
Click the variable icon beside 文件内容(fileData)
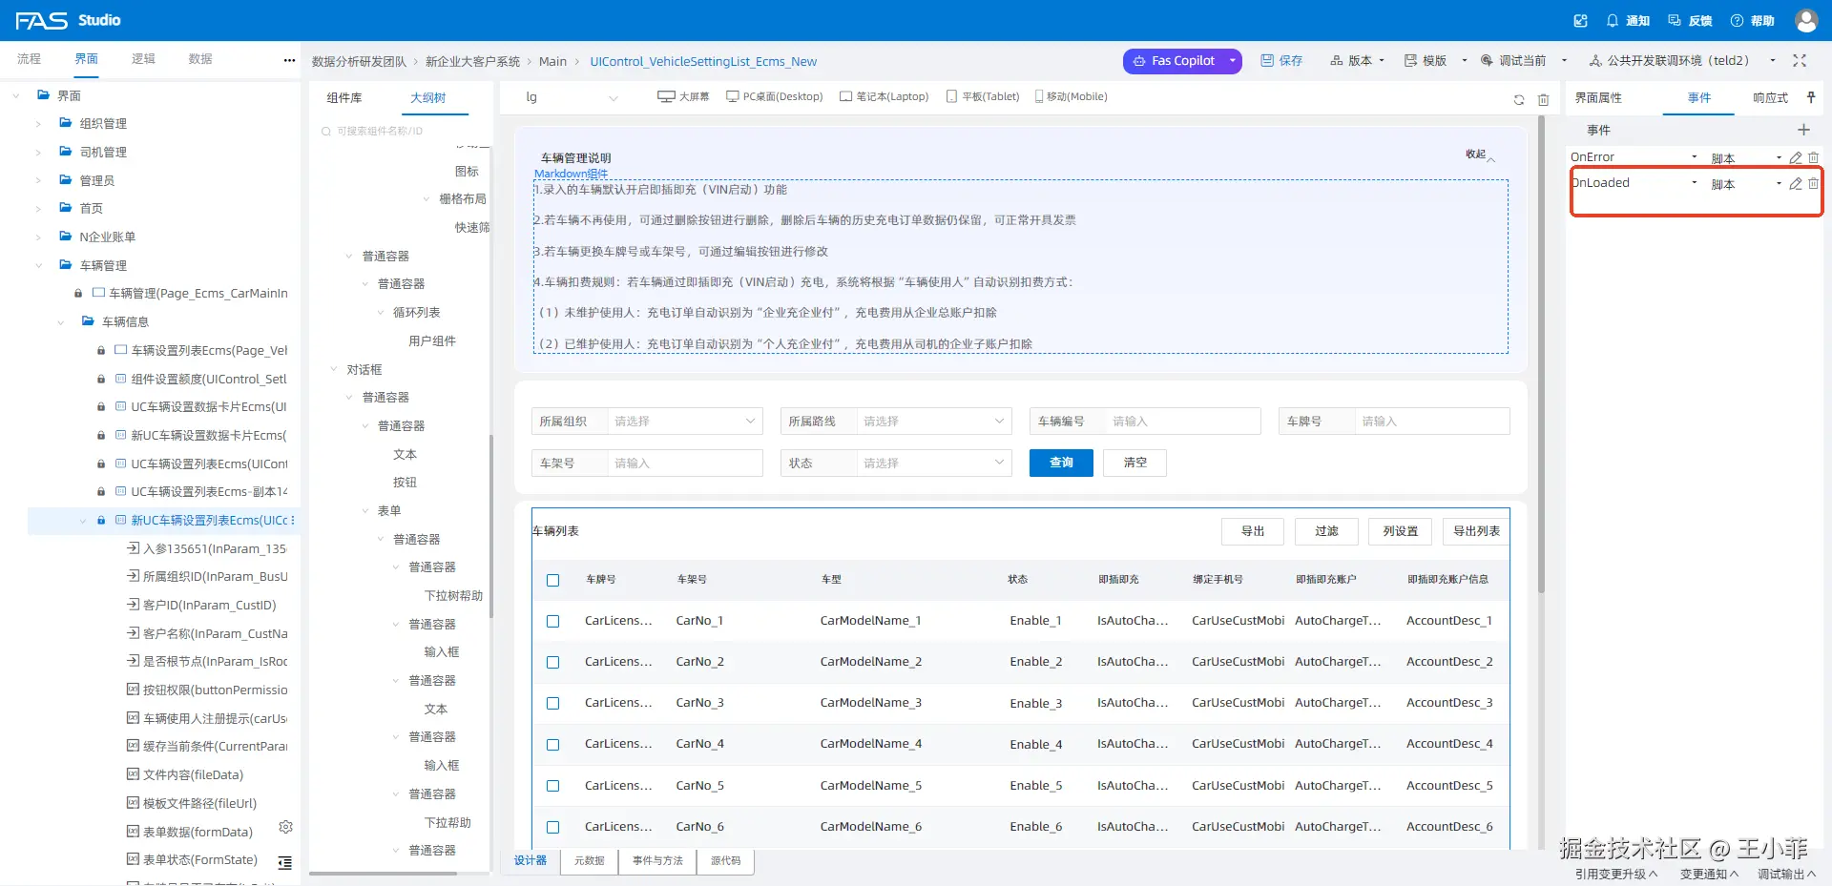click(x=134, y=774)
